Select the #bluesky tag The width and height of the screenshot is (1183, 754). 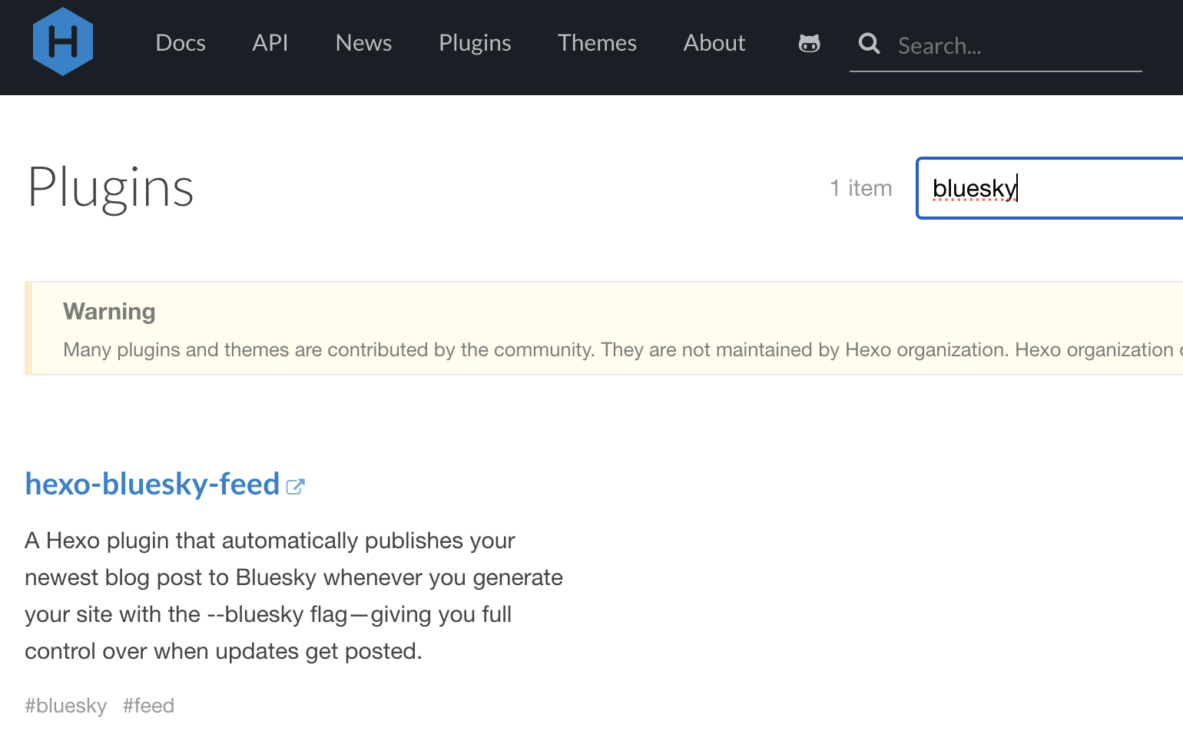click(66, 706)
